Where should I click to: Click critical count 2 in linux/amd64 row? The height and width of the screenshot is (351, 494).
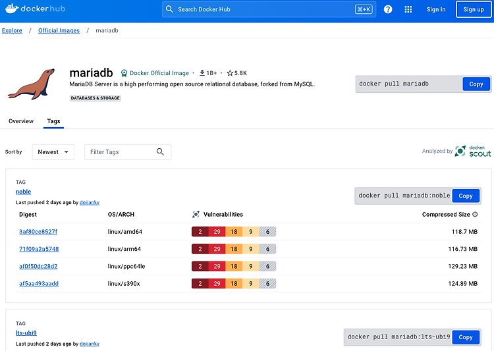[x=200, y=232]
